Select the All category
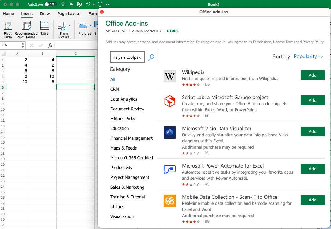This screenshot has height=229, width=331. pos(113,79)
